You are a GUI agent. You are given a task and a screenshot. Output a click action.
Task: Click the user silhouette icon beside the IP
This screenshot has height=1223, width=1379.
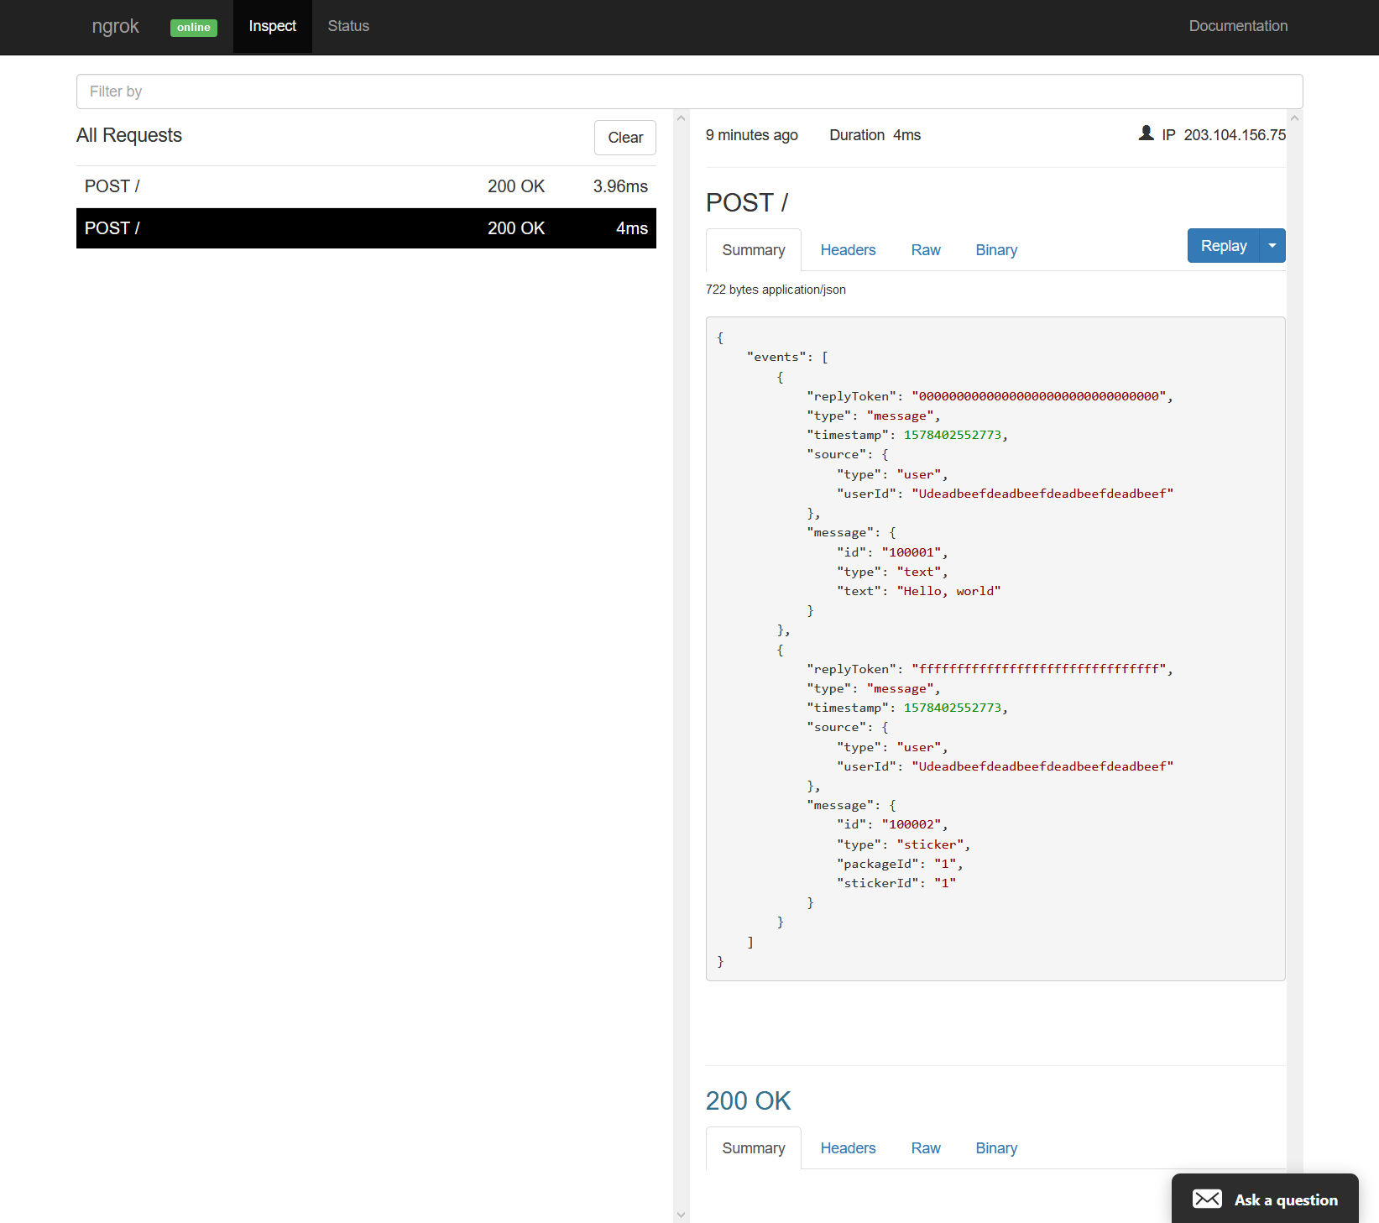click(1146, 133)
